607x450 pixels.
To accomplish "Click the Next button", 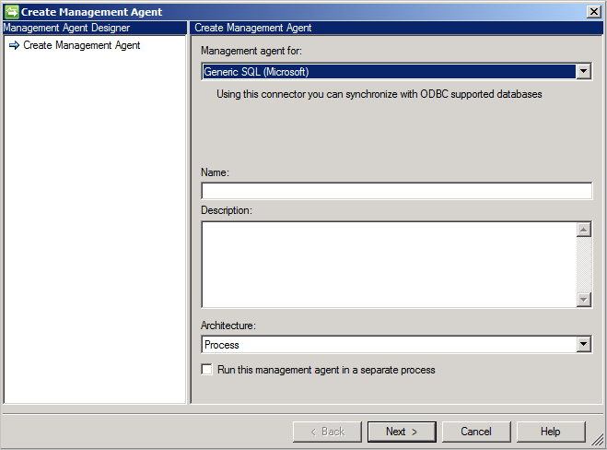I will pyautogui.click(x=402, y=432).
